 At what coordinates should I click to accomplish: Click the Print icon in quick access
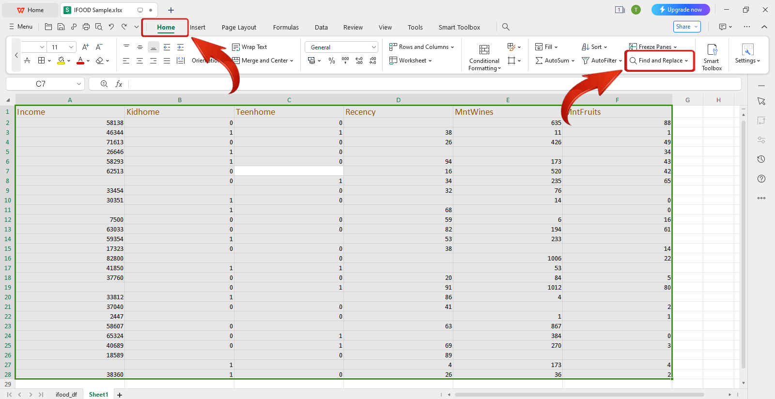(86, 27)
